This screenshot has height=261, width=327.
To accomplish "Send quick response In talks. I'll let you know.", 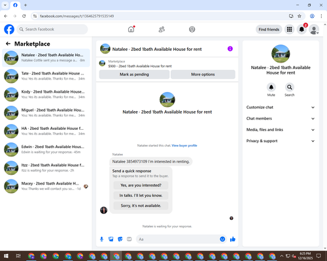I will [141, 196].
